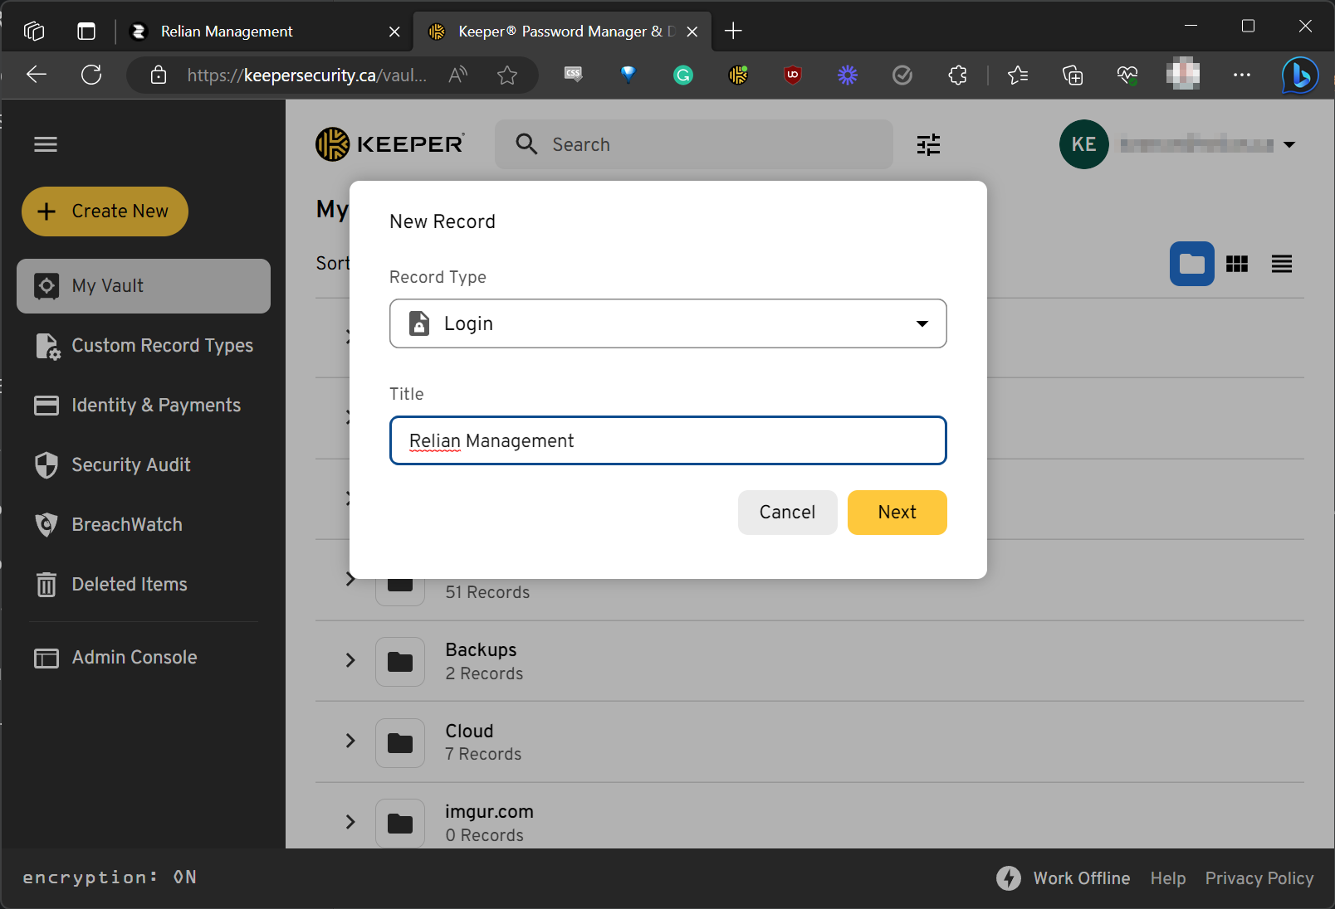The height and width of the screenshot is (909, 1335).
Task: Click the 2 Records label under Backups
Action: (x=484, y=674)
